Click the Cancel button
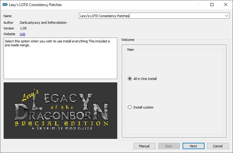The image size is (233, 153). coord(218,146)
